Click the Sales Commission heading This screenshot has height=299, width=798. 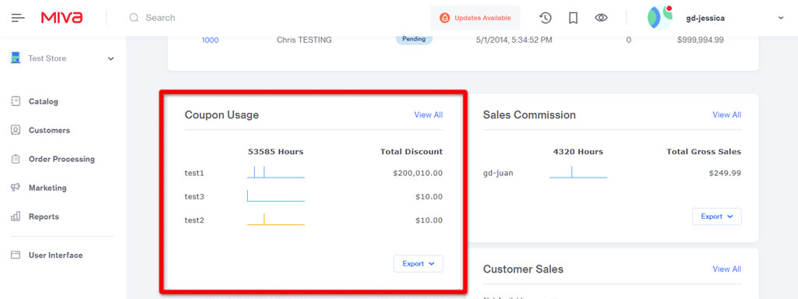pos(529,115)
